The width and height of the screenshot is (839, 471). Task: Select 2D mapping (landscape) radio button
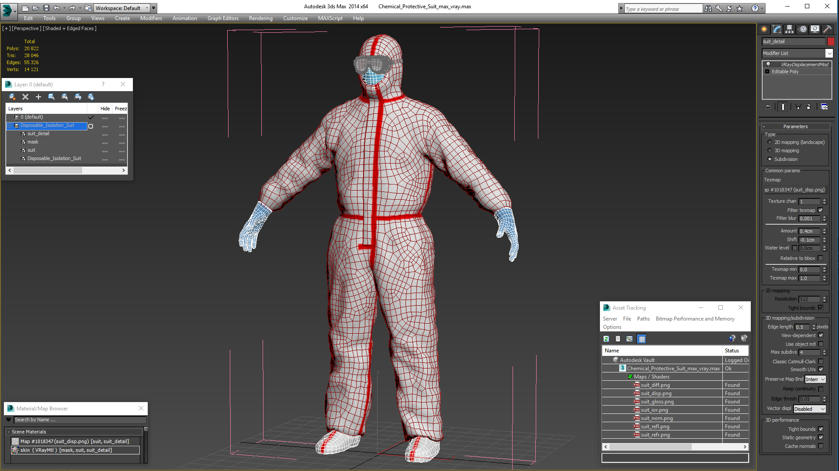point(770,142)
